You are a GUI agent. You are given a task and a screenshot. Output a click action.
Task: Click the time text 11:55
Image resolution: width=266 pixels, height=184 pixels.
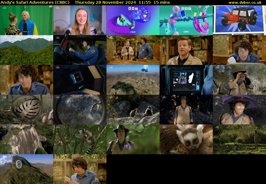(x=145, y=2)
